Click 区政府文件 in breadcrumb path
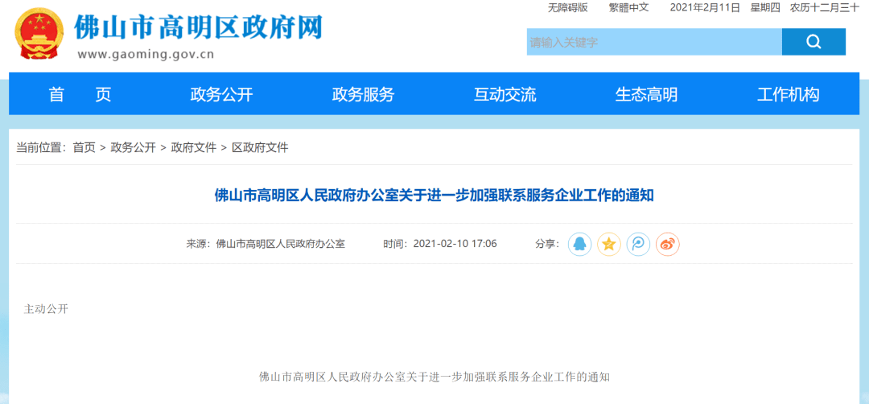 coord(260,147)
